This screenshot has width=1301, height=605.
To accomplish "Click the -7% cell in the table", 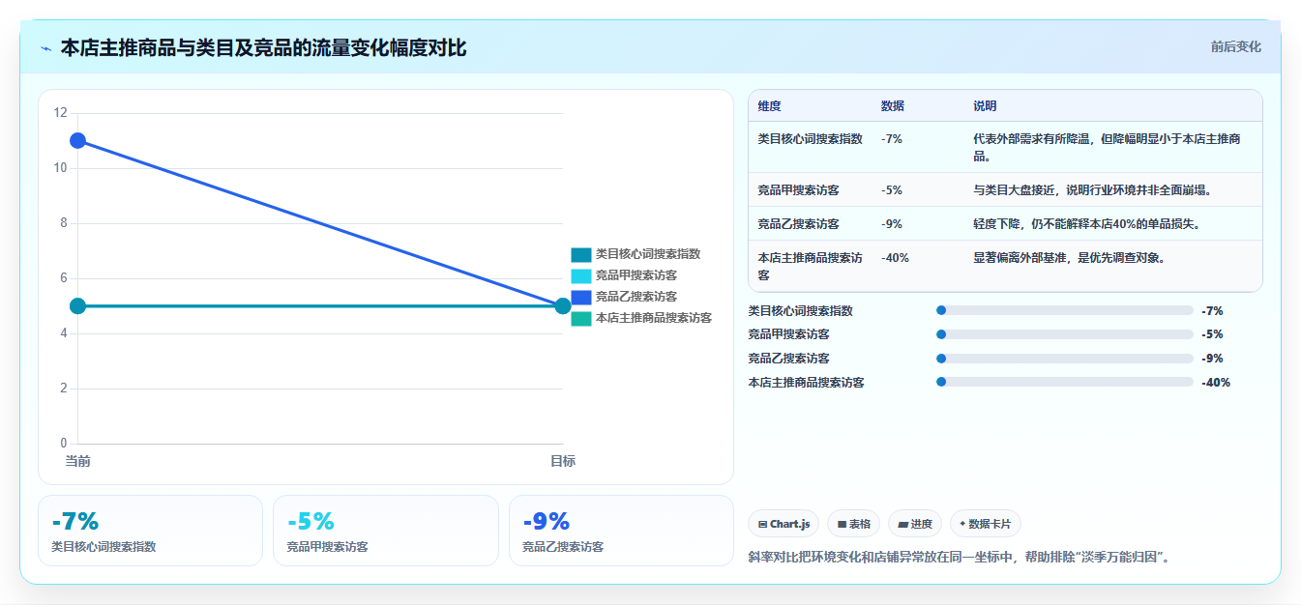I will pos(892,139).
